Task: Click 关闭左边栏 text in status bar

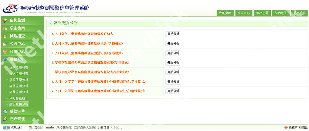Action: [x=15, y=128]
